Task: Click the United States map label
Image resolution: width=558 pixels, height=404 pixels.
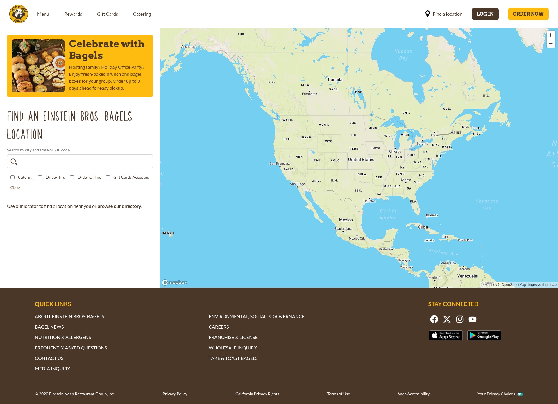Action: click(x=361, y=160)
